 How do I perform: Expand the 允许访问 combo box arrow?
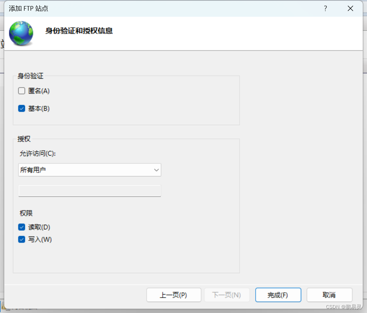[156, 170]
